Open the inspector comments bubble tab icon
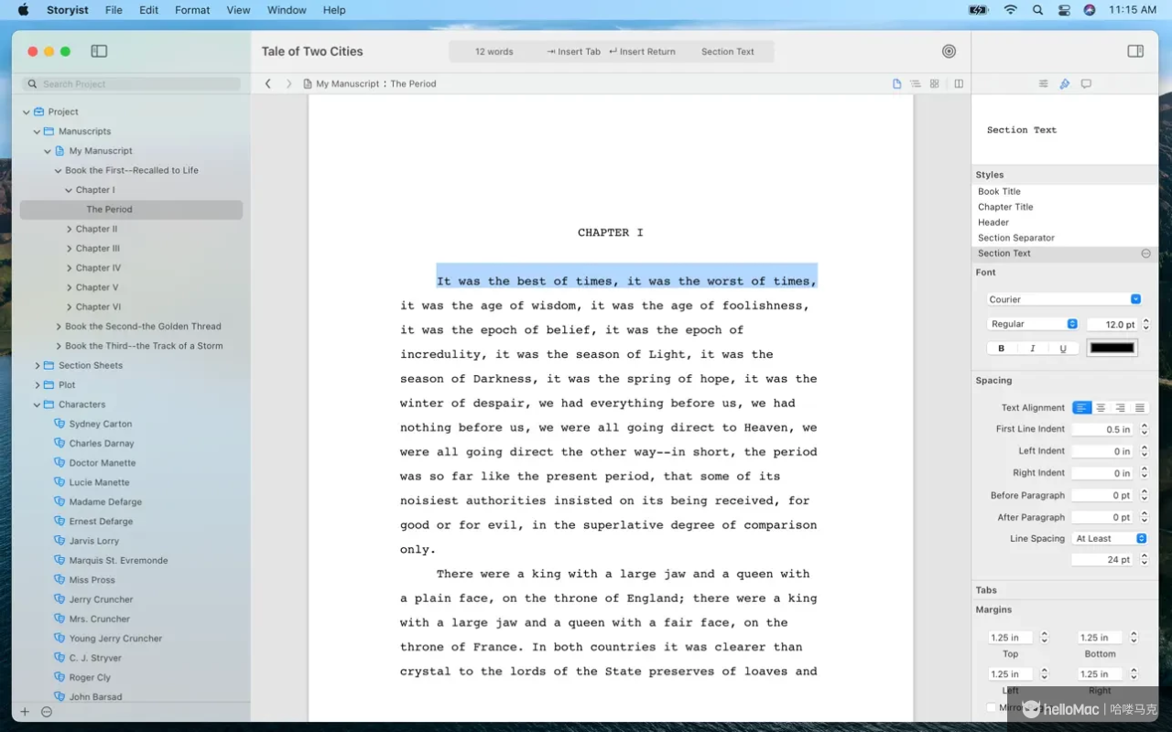 [x=1086, y=83]
